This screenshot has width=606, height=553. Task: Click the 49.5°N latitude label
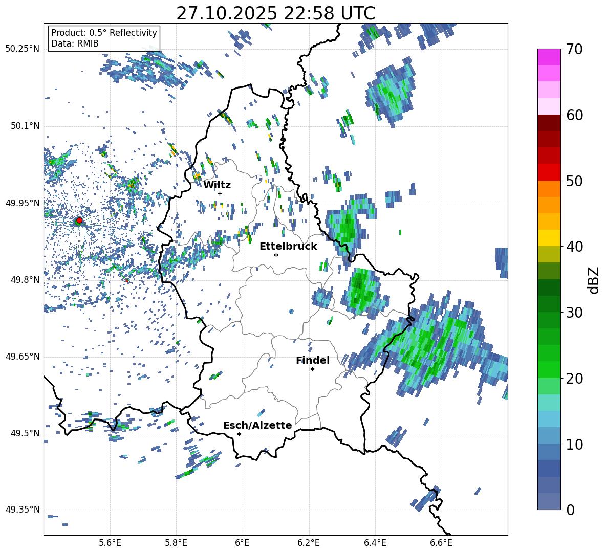[x=25, y=433]
